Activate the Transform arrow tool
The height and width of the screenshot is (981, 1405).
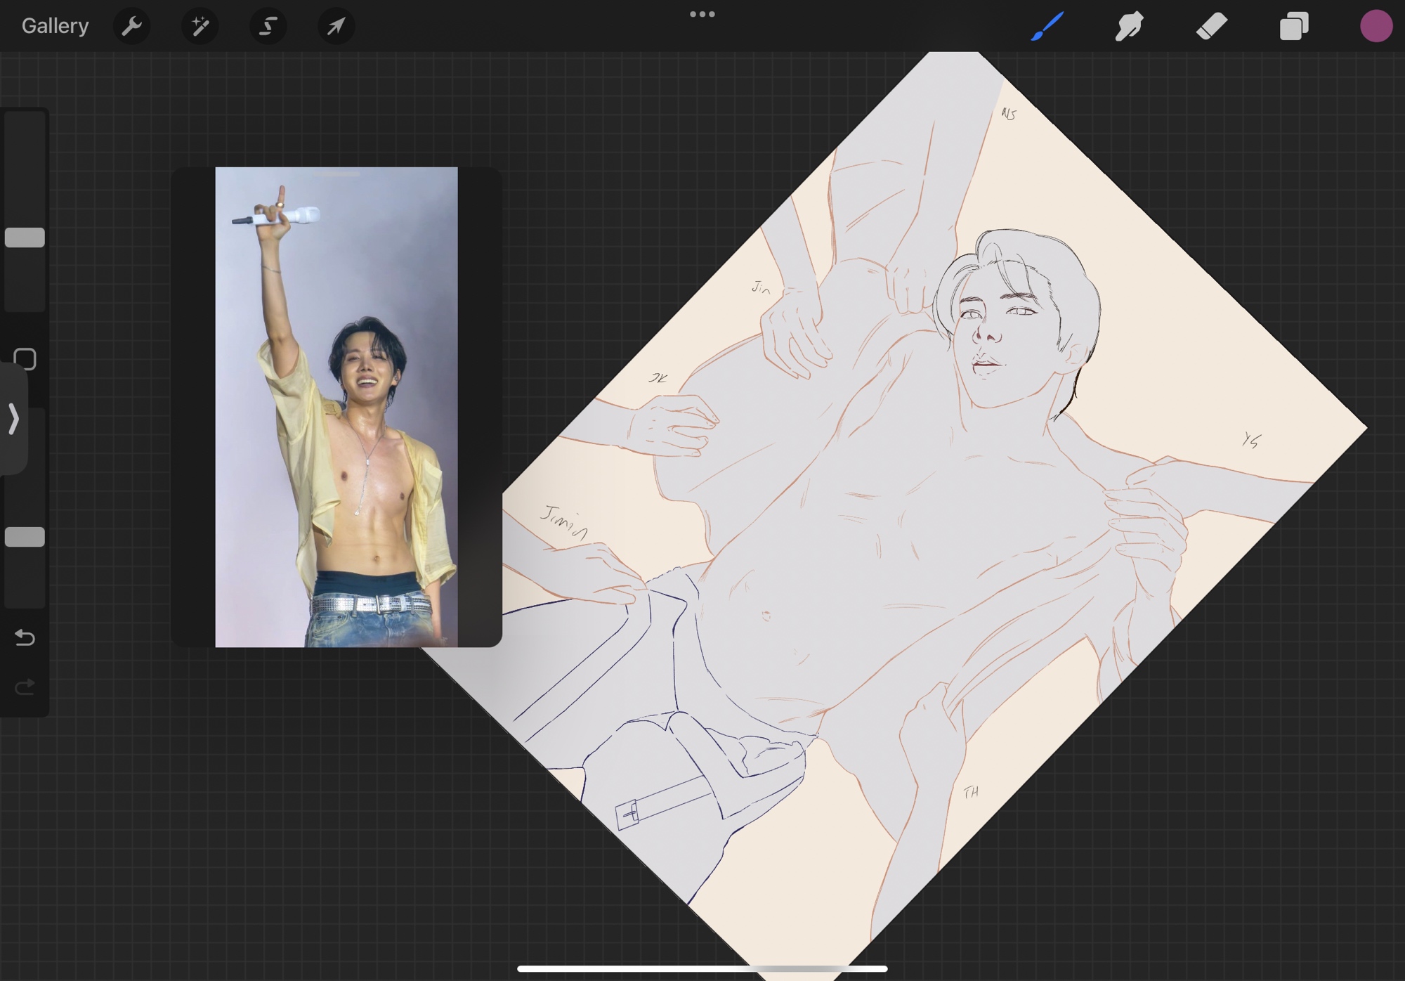(x=336, y=27)
